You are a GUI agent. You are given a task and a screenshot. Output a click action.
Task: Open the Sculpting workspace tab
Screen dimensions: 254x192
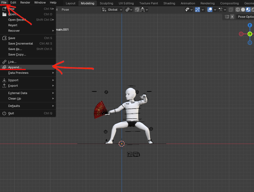pos(106,3)
